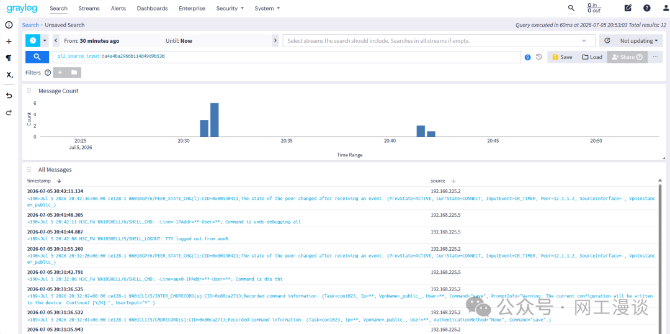This screenshot has height=334, width=670.
Task: Click the Share button
Action: tap(627, 57)
